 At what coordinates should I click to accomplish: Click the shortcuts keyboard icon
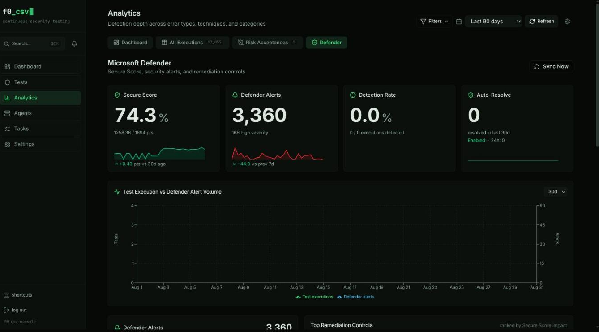6,295
